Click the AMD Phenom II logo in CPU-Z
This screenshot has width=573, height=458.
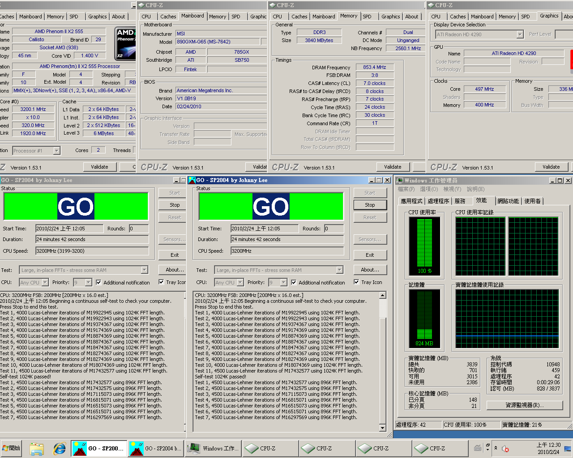pyautogui.click(x=125, y=43)
